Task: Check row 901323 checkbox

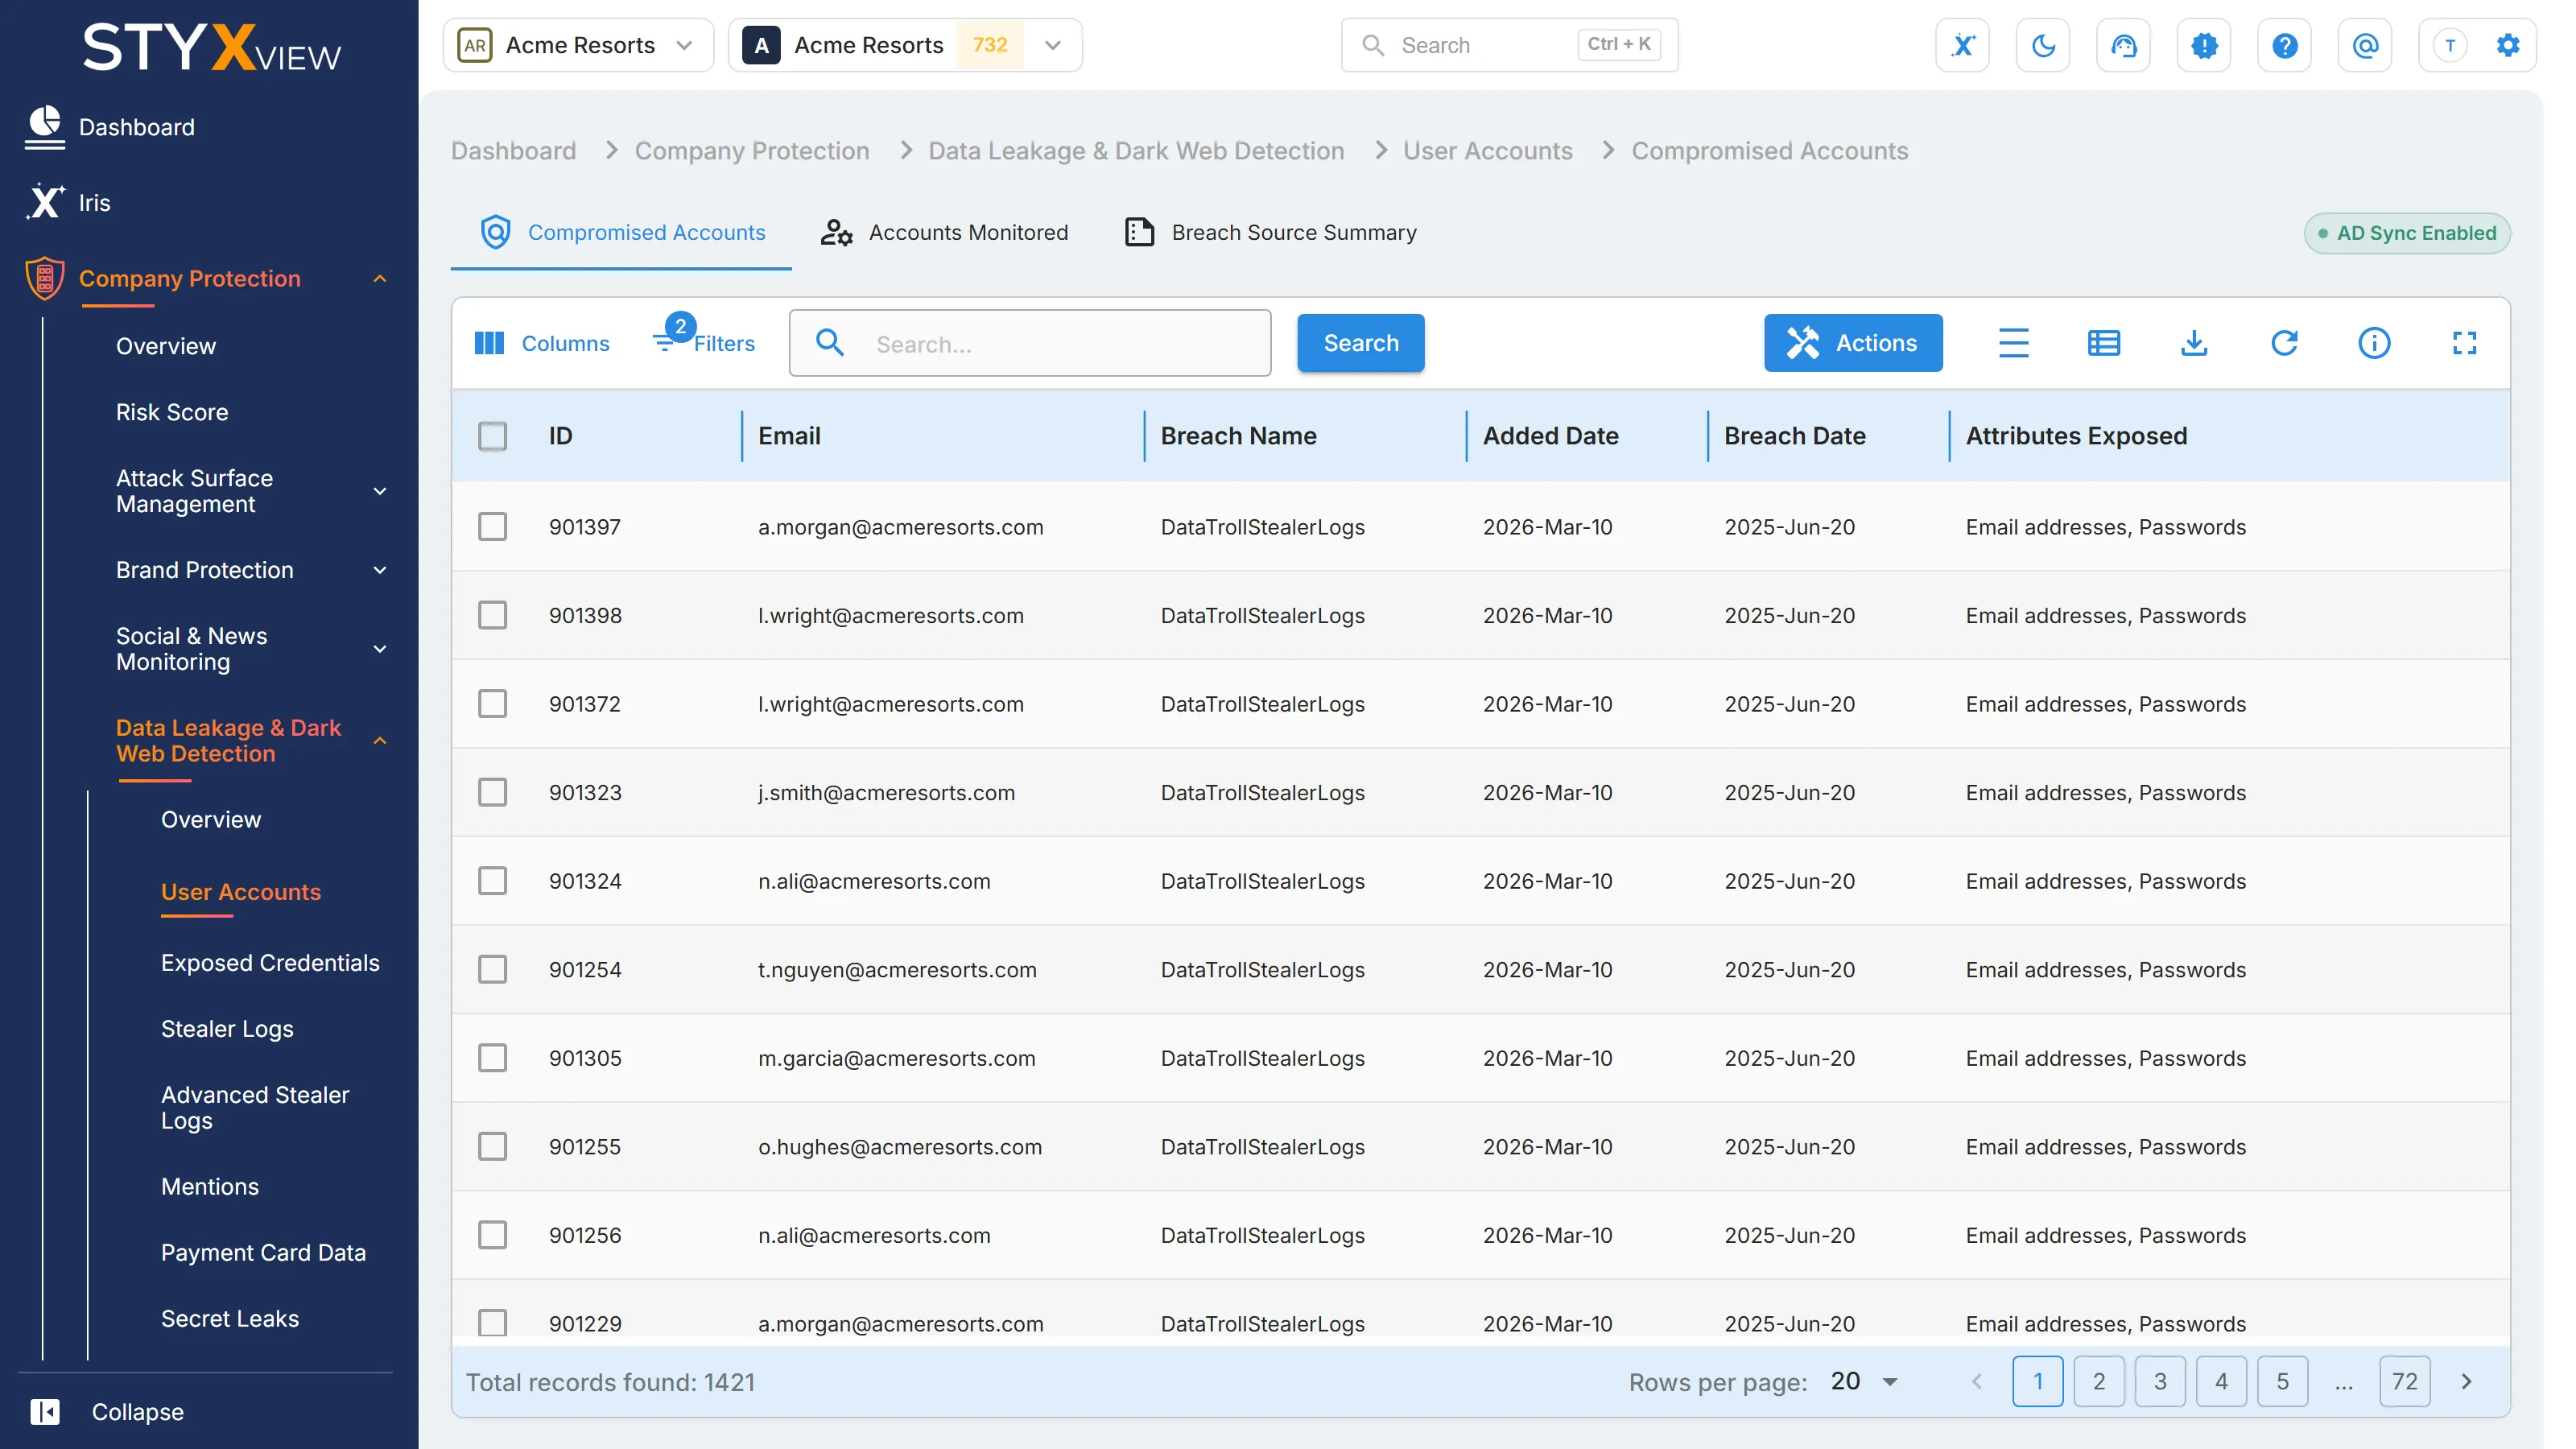Action: [492, 792]
